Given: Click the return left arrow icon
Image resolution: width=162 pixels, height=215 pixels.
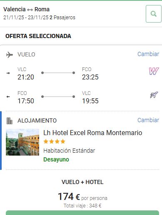Looking at the screenshot, I should pyautogui.click(x=8, y=97).
